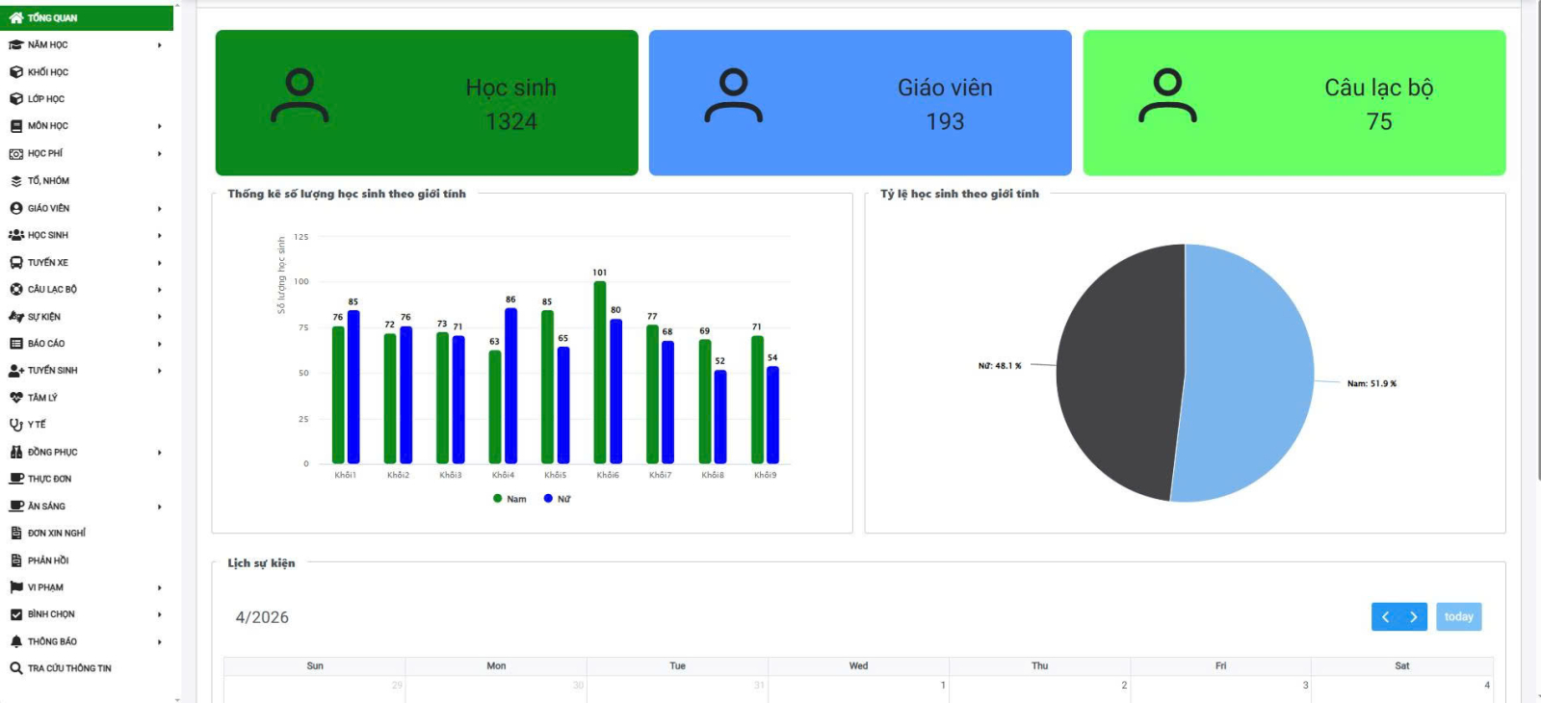Click the graduation cap Năm Học icon
Viewport: 1541px width, 703px height.
click(x=15, y=45)
